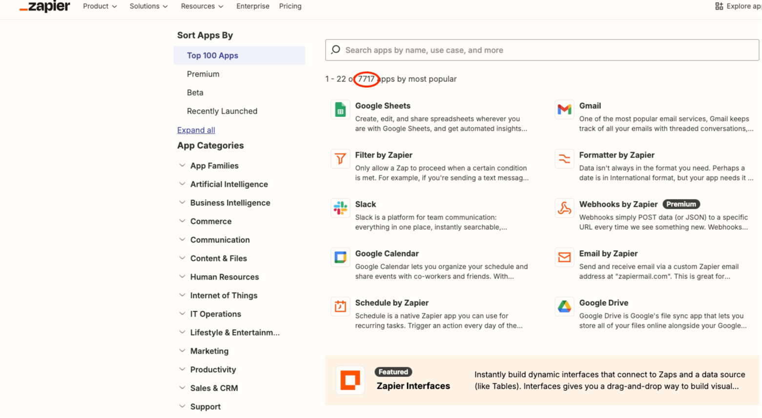
Task: Sort apps by Premium
Action: [x=203, y=74]
